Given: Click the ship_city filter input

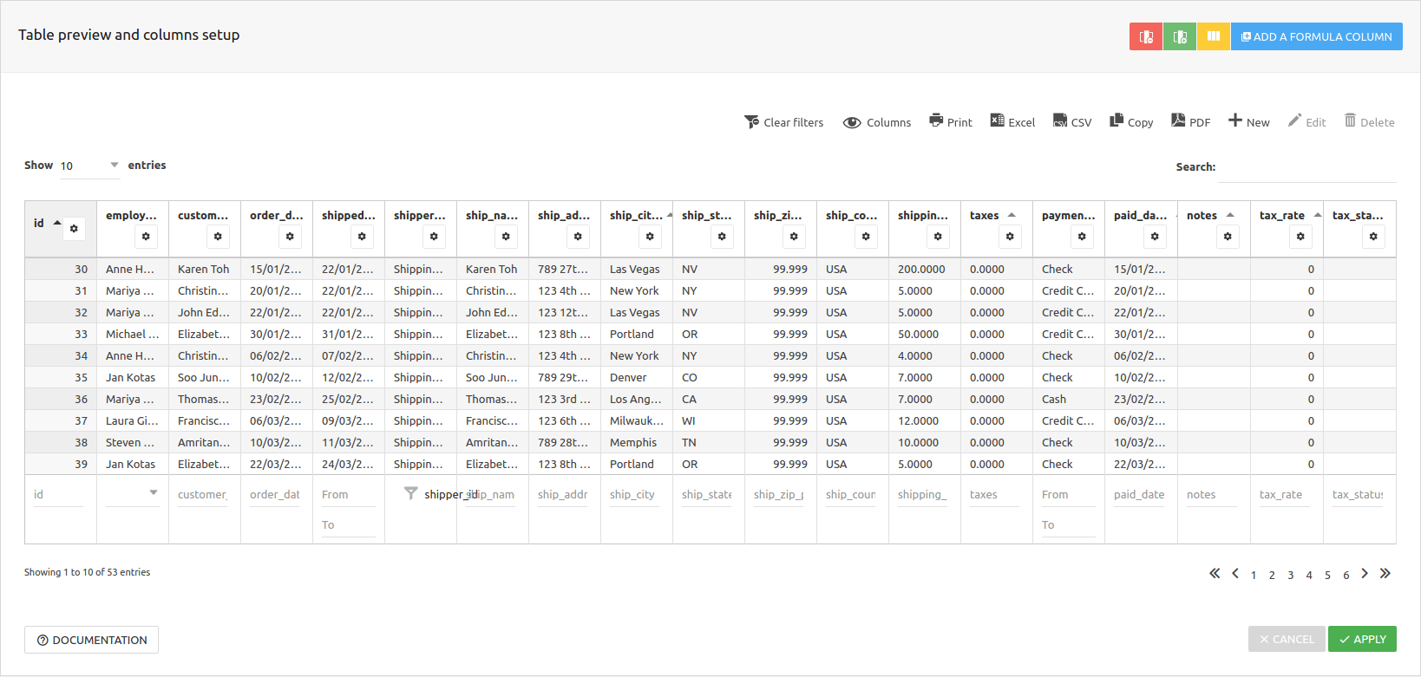Looking at the screenshot, I should click(635, 495).
